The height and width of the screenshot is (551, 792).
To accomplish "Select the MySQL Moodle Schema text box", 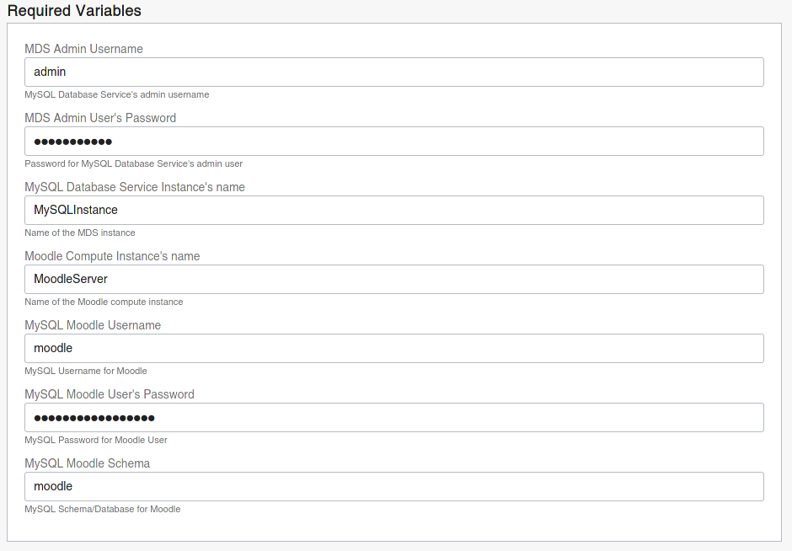I will tap(394, 487).
